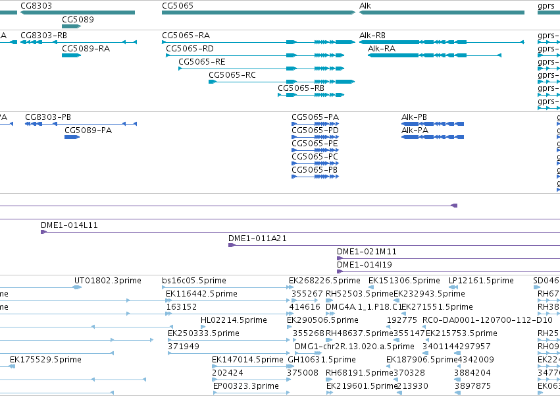This screenshot has width=560, height=396.
Task: Select the Alk-RB transcript
Action: point(442,42)
